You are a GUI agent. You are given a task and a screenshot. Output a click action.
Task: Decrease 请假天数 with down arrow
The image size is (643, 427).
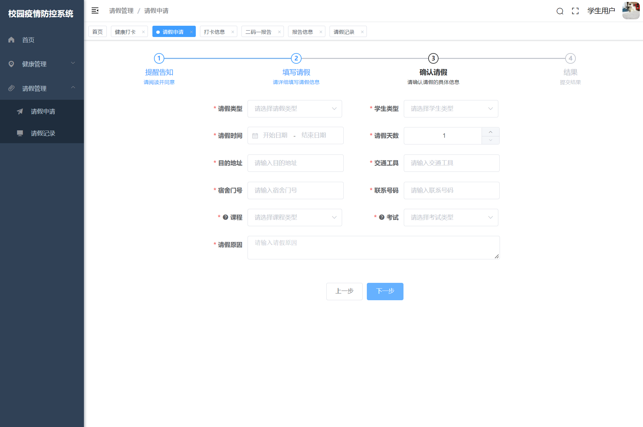click(490, 140)
